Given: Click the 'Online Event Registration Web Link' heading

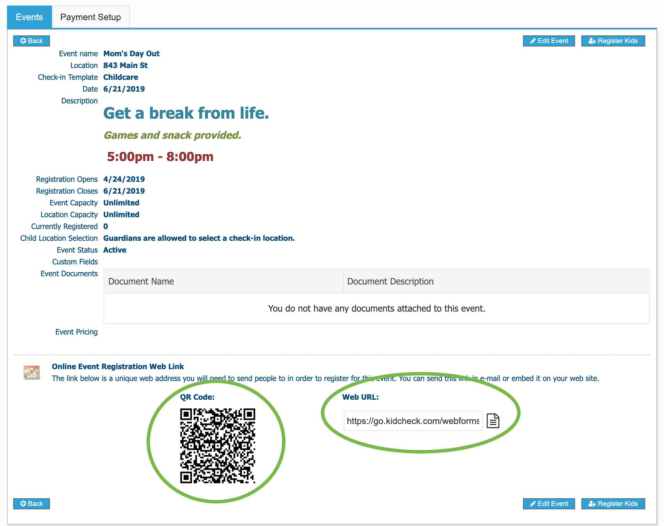Looking at the screenshot, I should 118,367.
